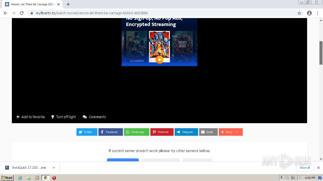Click the SAS Red Notice poster
Screen dimensions: 323x181
pos(137,47)
